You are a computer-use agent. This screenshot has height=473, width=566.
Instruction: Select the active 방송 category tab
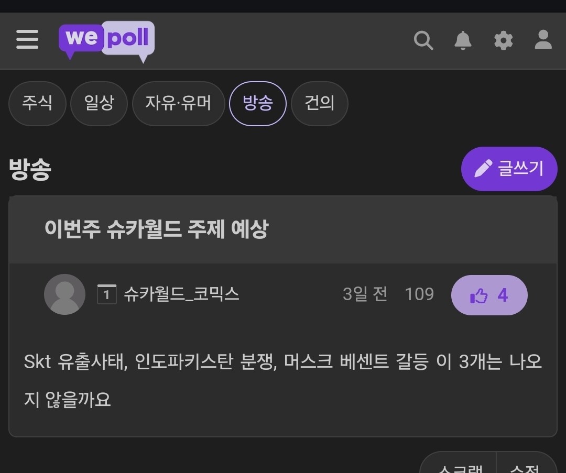point(258,103)
